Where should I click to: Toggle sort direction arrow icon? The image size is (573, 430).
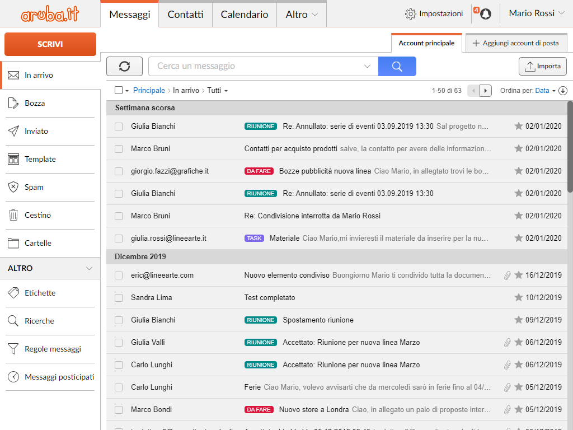563,90
